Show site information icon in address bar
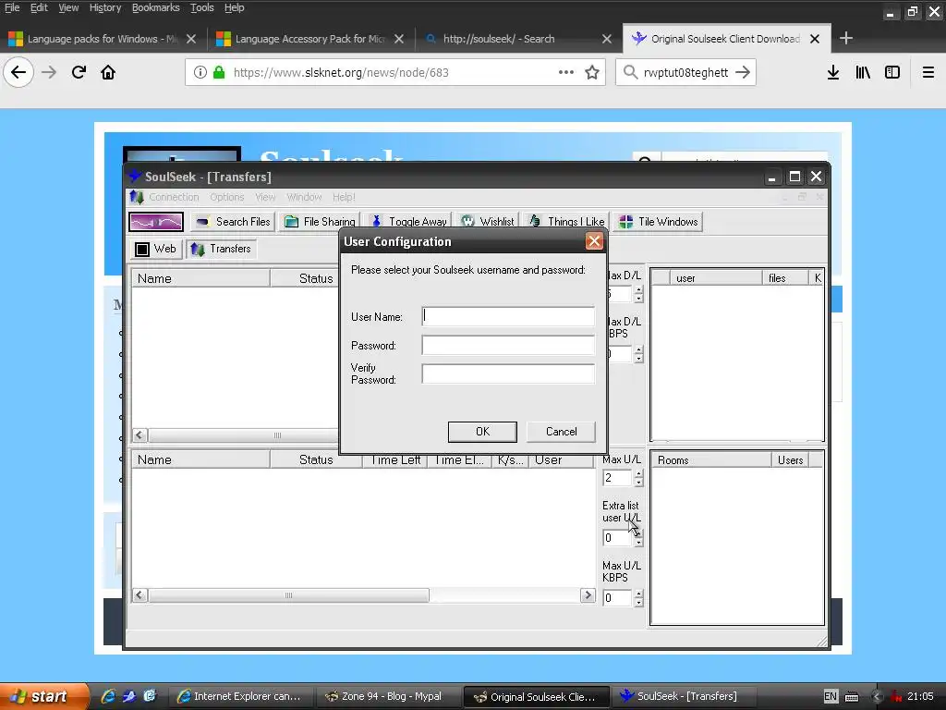Screen dimensions: 946x710 pyautogui.click(x=200, y=72)
